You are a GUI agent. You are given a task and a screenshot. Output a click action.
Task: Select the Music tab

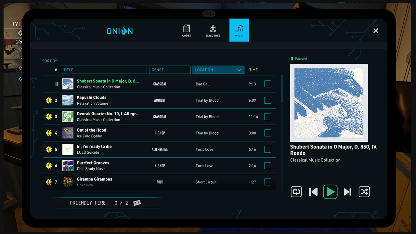pyautogui.click(x=239, y=30)
